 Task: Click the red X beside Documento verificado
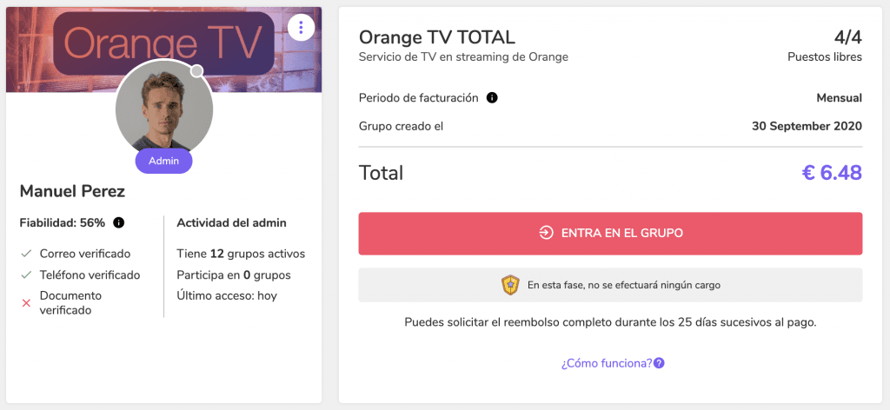[x=25, y=303]
